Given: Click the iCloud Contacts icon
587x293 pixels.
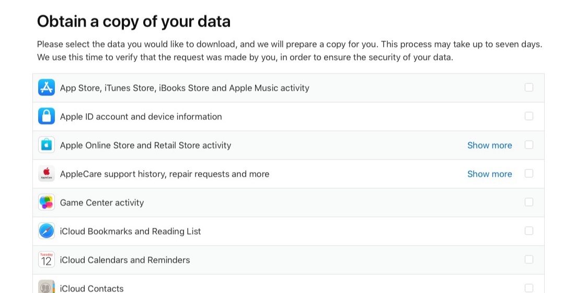Looking at the screenshot, I should coord(47,287).
